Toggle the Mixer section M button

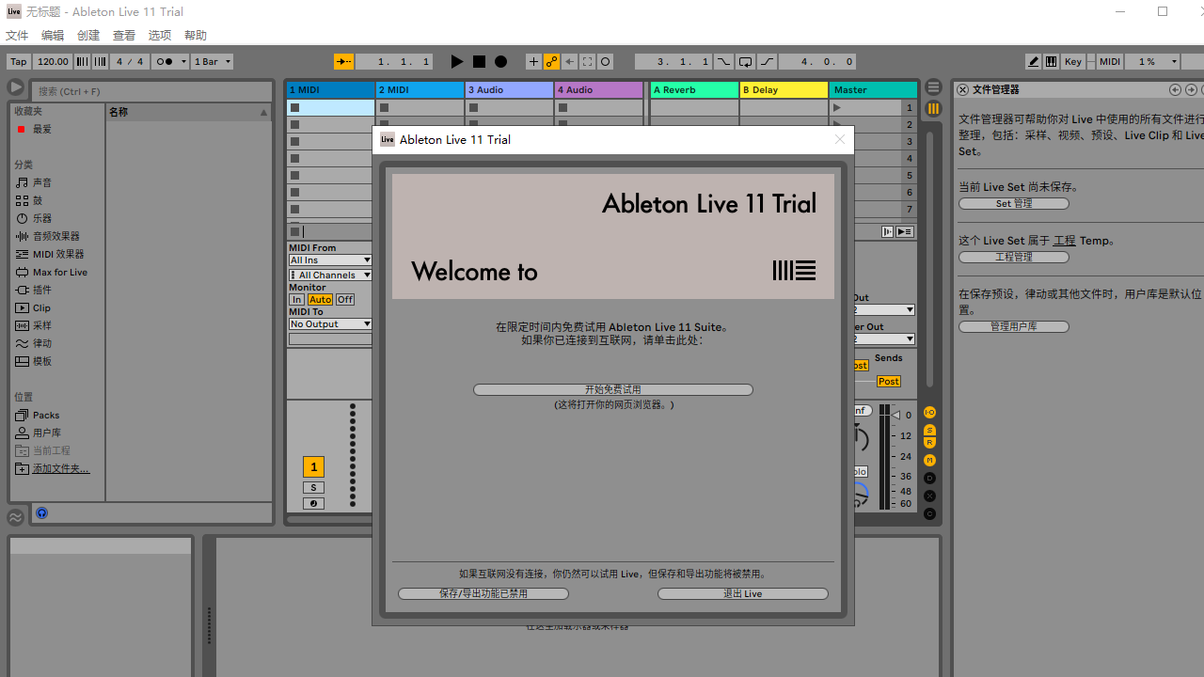point(929,460)
